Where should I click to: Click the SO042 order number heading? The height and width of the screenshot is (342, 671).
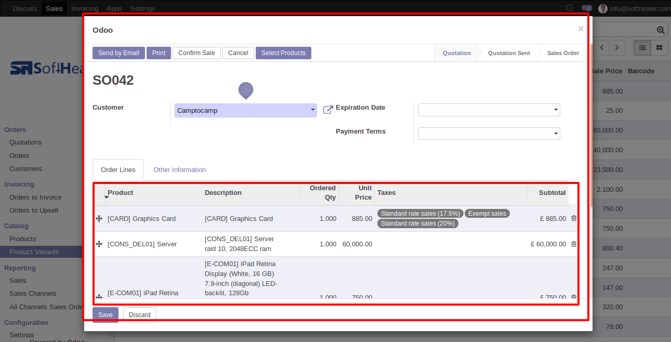(113, 80)
